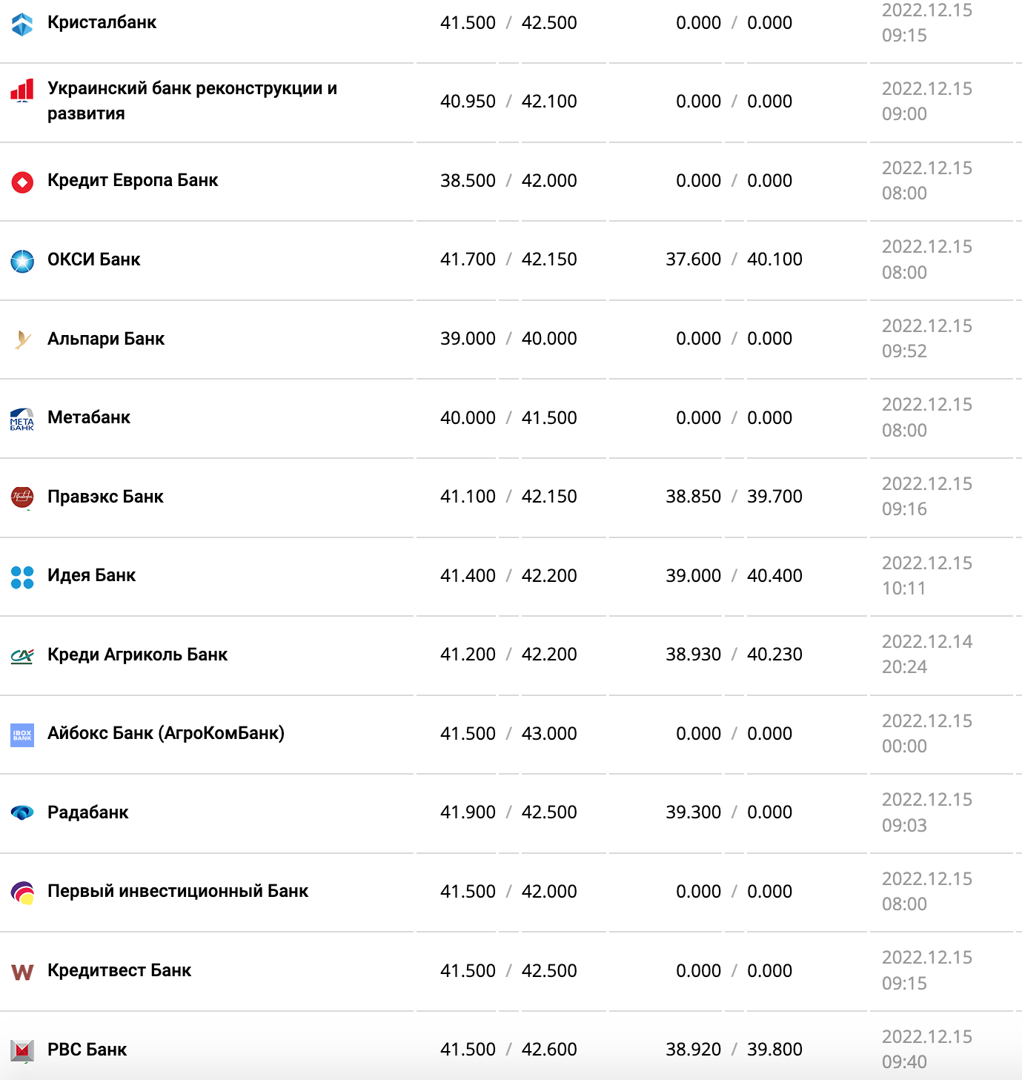Image resolution: width=1022 pixels, height=1080 pixels.
Task: Click the ОКСИ Банк blue star logo
Action: (22, 261)
